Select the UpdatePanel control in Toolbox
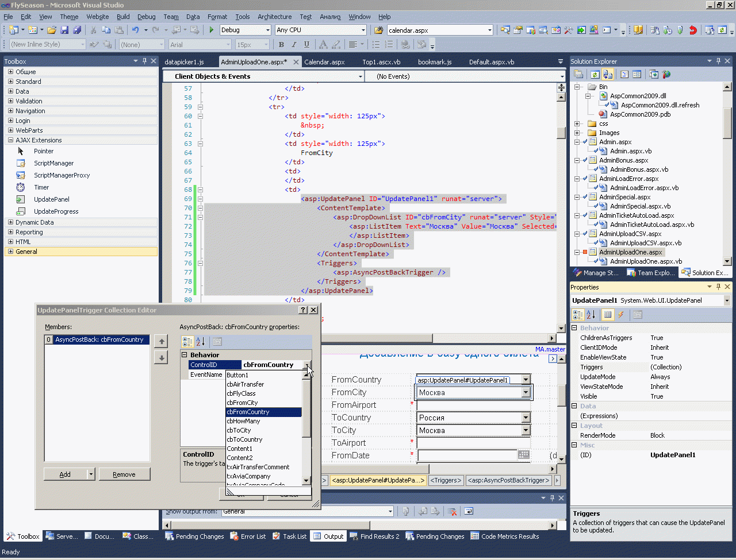Viewport: 736px width, 560px height. 51,199
